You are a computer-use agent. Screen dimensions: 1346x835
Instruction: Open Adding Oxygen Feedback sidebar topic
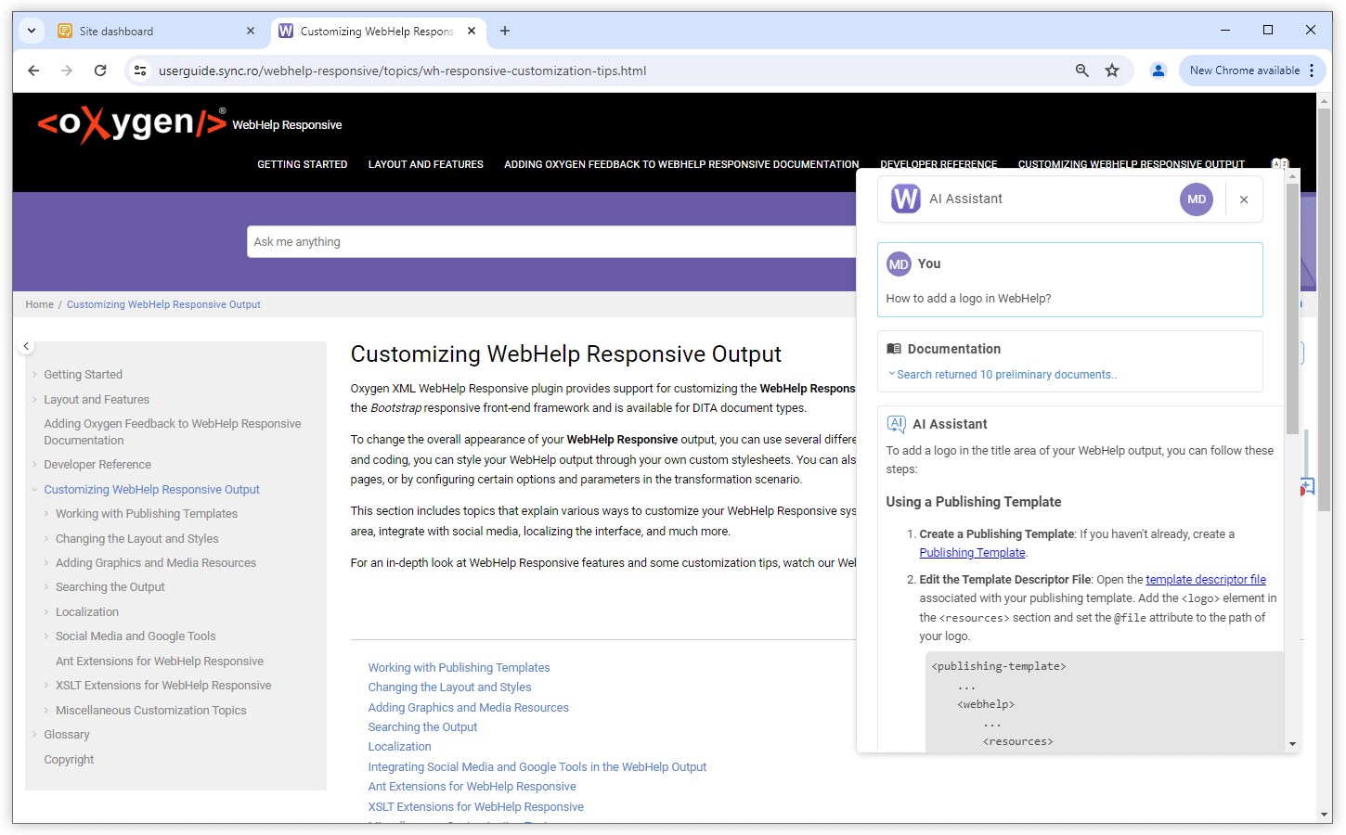coord(173,432)
